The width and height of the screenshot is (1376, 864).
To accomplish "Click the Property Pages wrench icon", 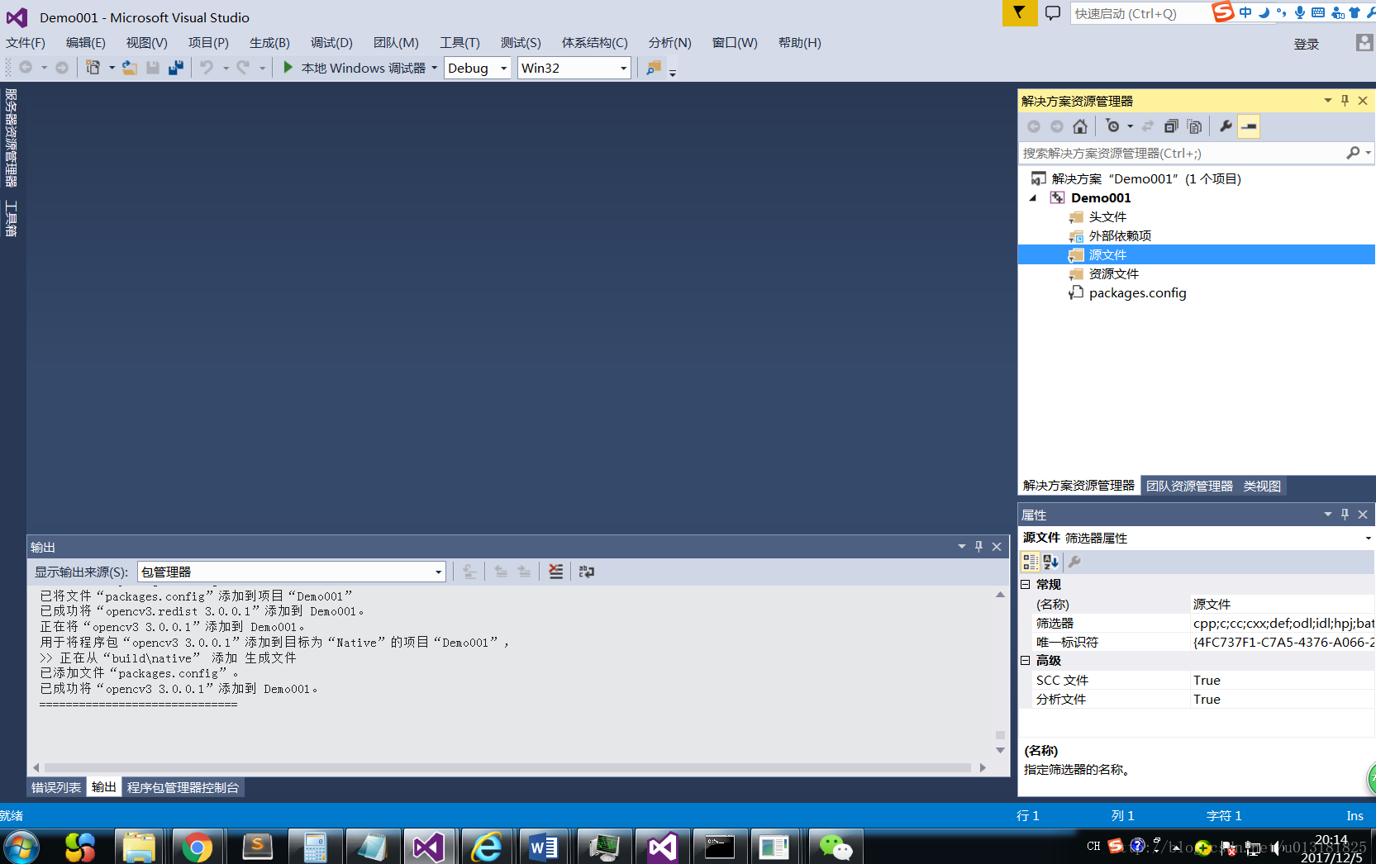I will tap(1074, 562).
